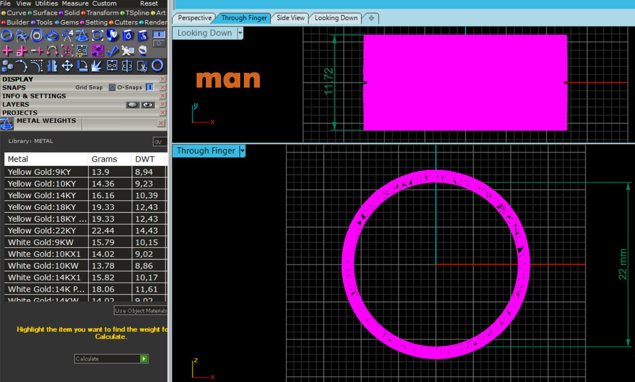Select the mirror tool with split shapes
This screenshot has width=635, height=382.
click(52, 66)
